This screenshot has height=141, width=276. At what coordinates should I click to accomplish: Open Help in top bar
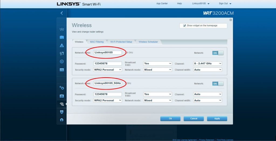pyautogui.click(x=179, y=3)
